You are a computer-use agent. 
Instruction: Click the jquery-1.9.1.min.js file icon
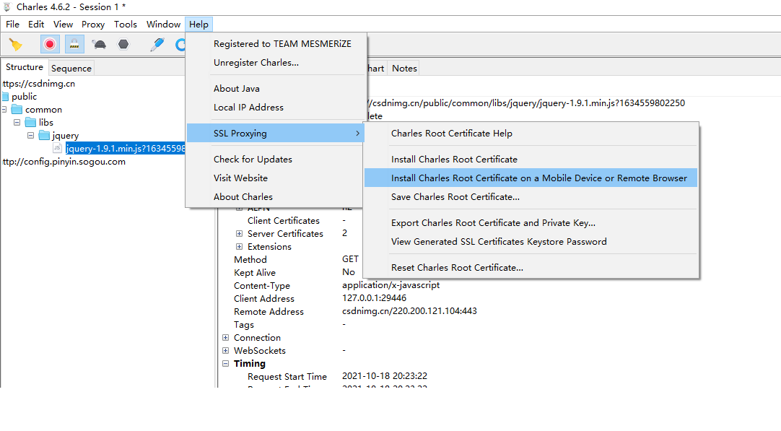57,148
